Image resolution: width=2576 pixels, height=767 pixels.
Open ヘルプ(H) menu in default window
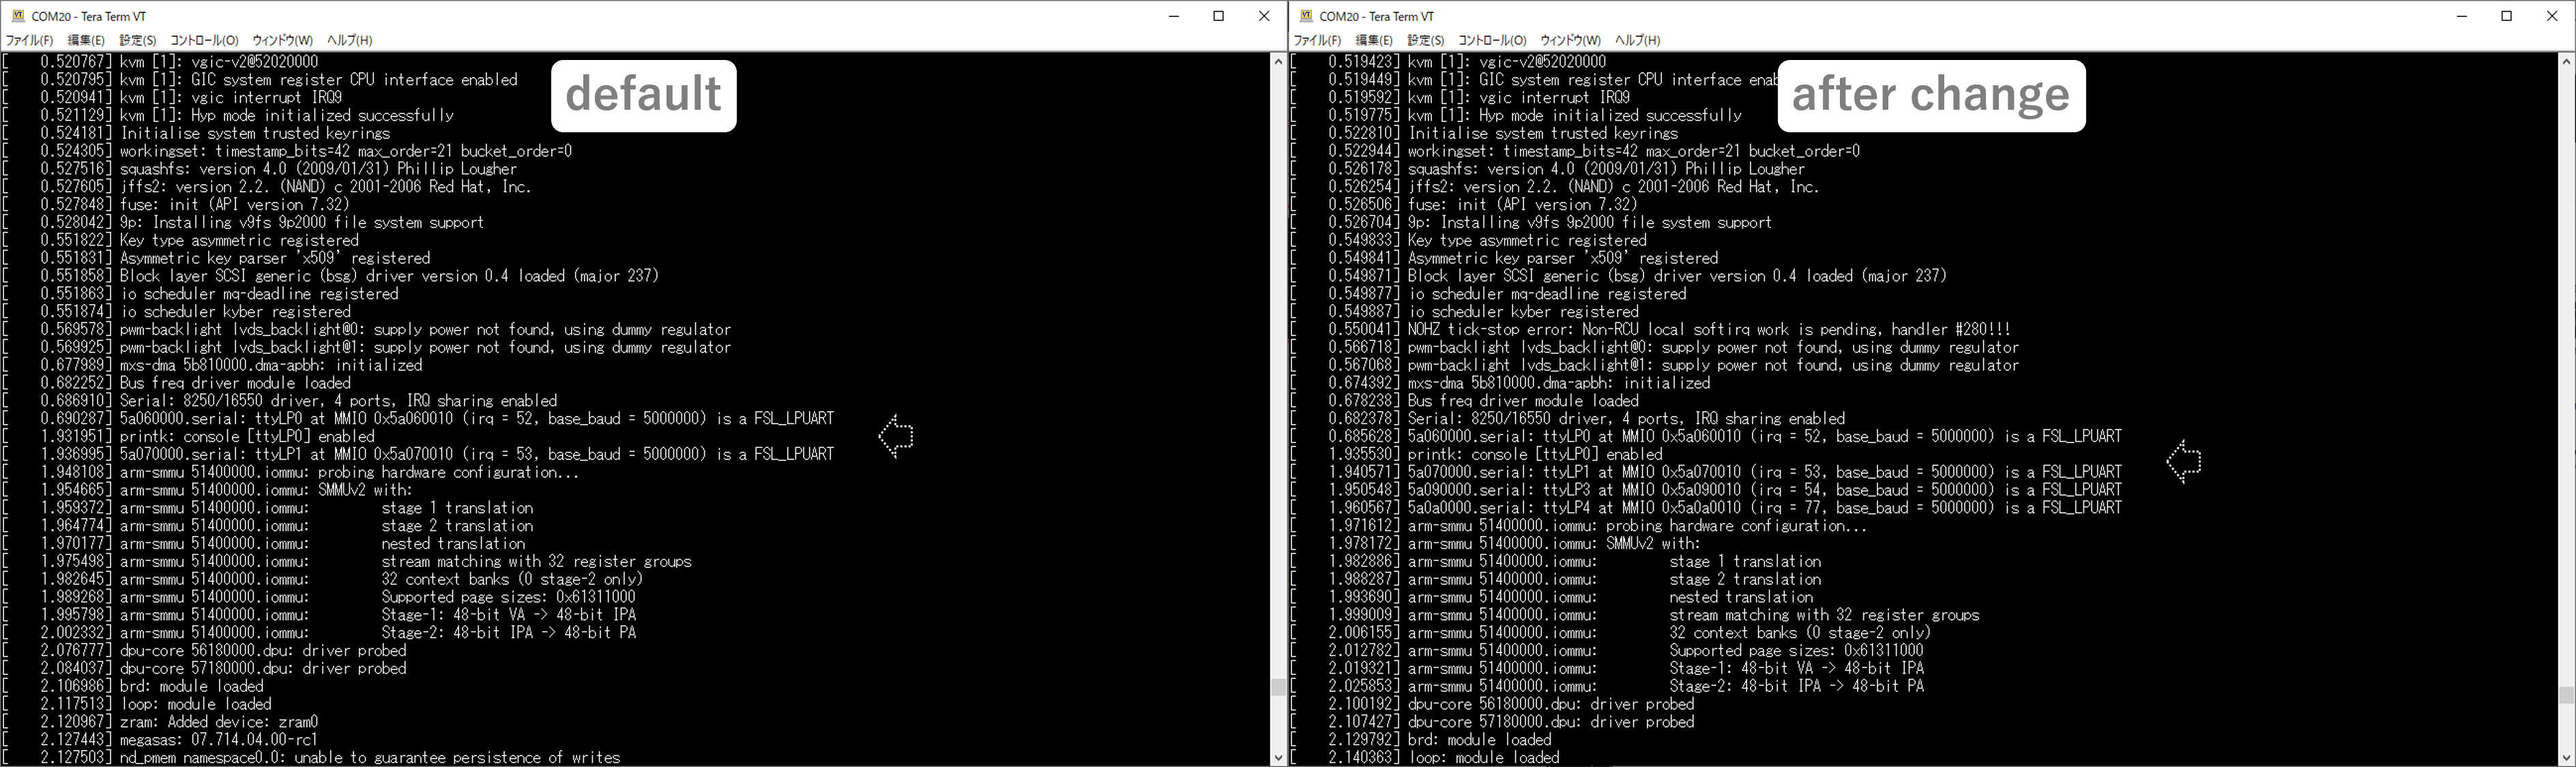(349, 40)
